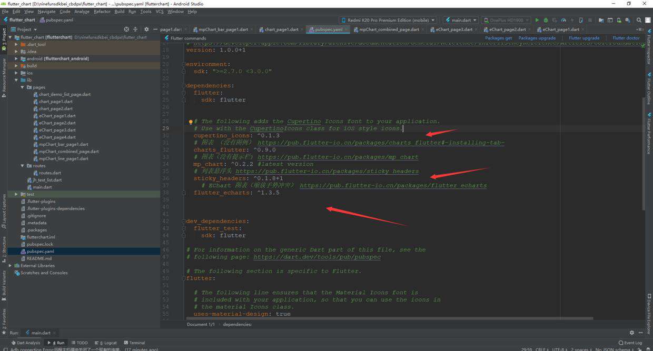Open the Logcat tool window
Image resolution: width=653 pixels, height=351 pixels.
point(107,343)
